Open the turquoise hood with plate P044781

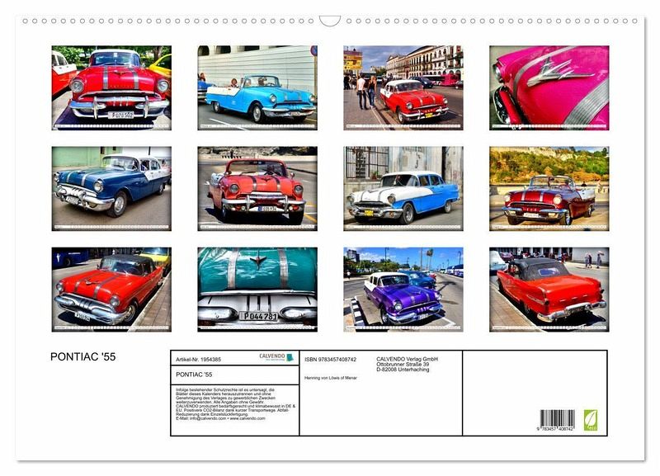(257, 290)
